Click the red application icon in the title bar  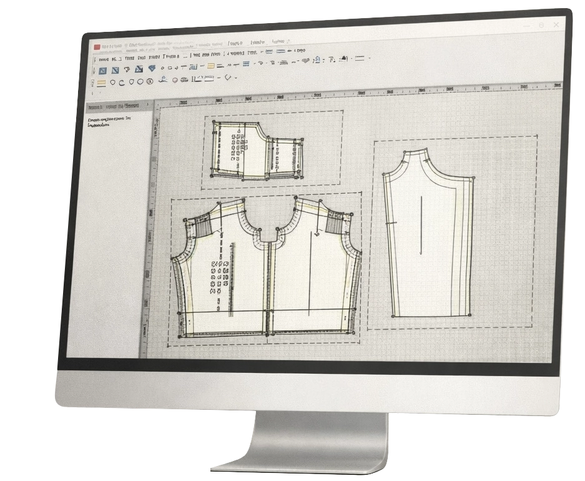97,47
